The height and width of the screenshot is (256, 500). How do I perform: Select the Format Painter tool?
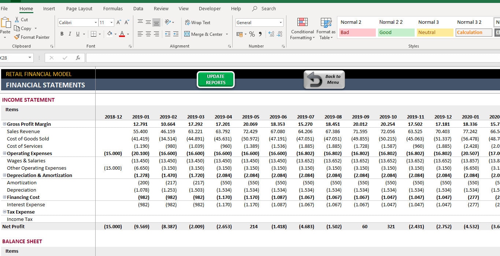(32, 37)
